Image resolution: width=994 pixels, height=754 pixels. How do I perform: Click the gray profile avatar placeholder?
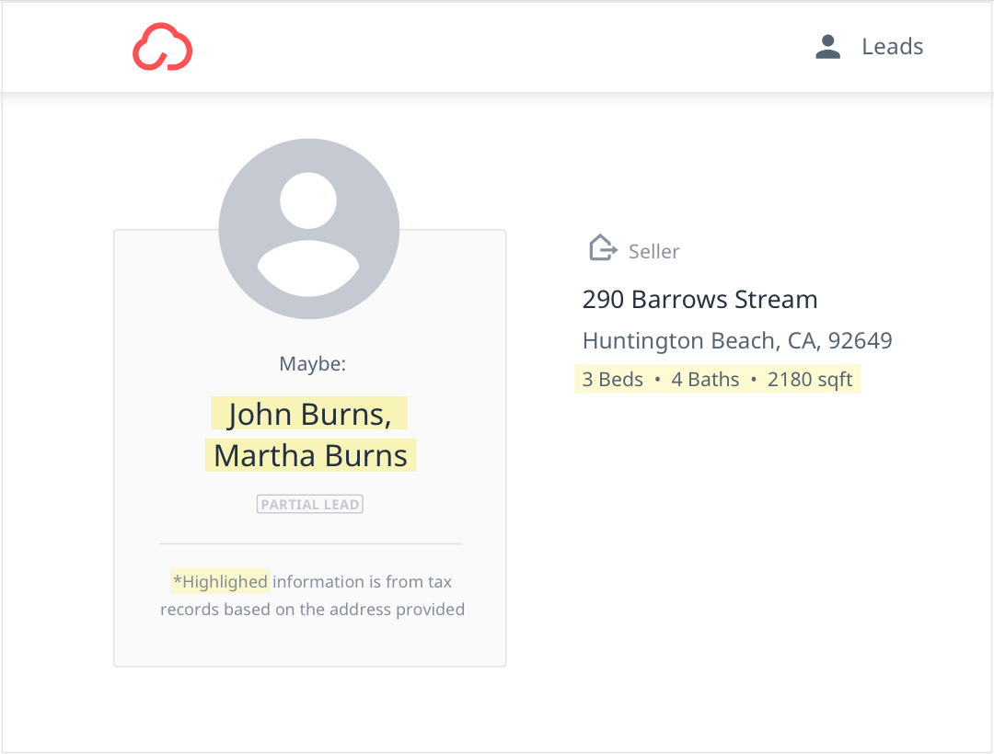tap(308, 229)
